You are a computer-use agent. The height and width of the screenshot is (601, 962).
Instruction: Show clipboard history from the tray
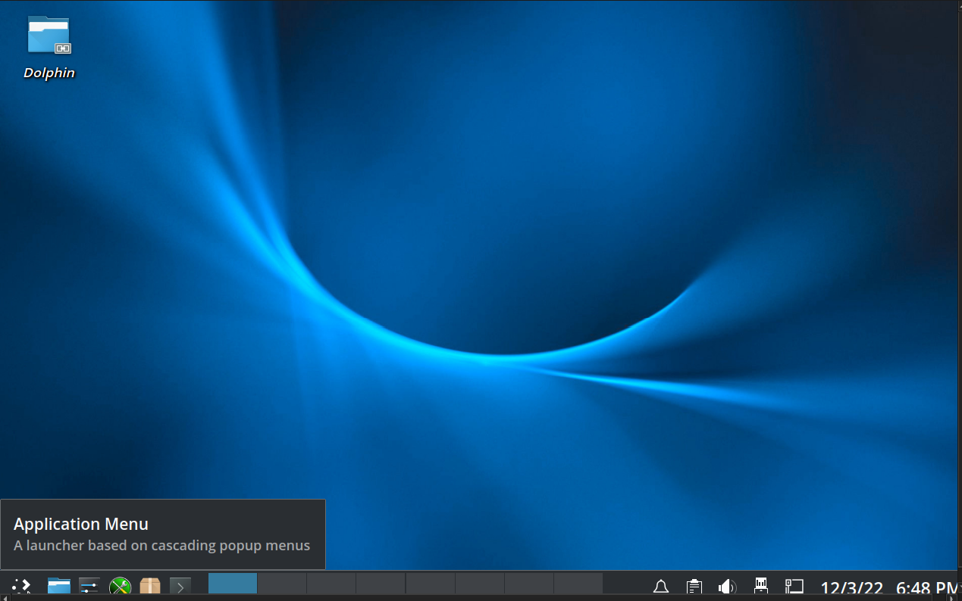pyautogui.click(x=694, y=587)
